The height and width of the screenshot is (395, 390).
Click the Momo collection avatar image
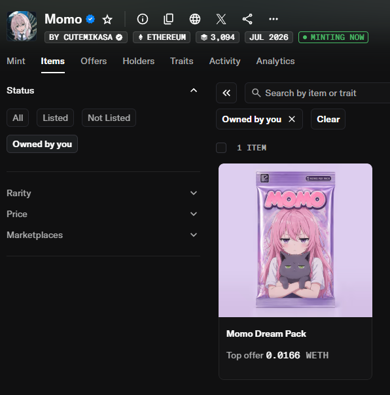(22, 26)
